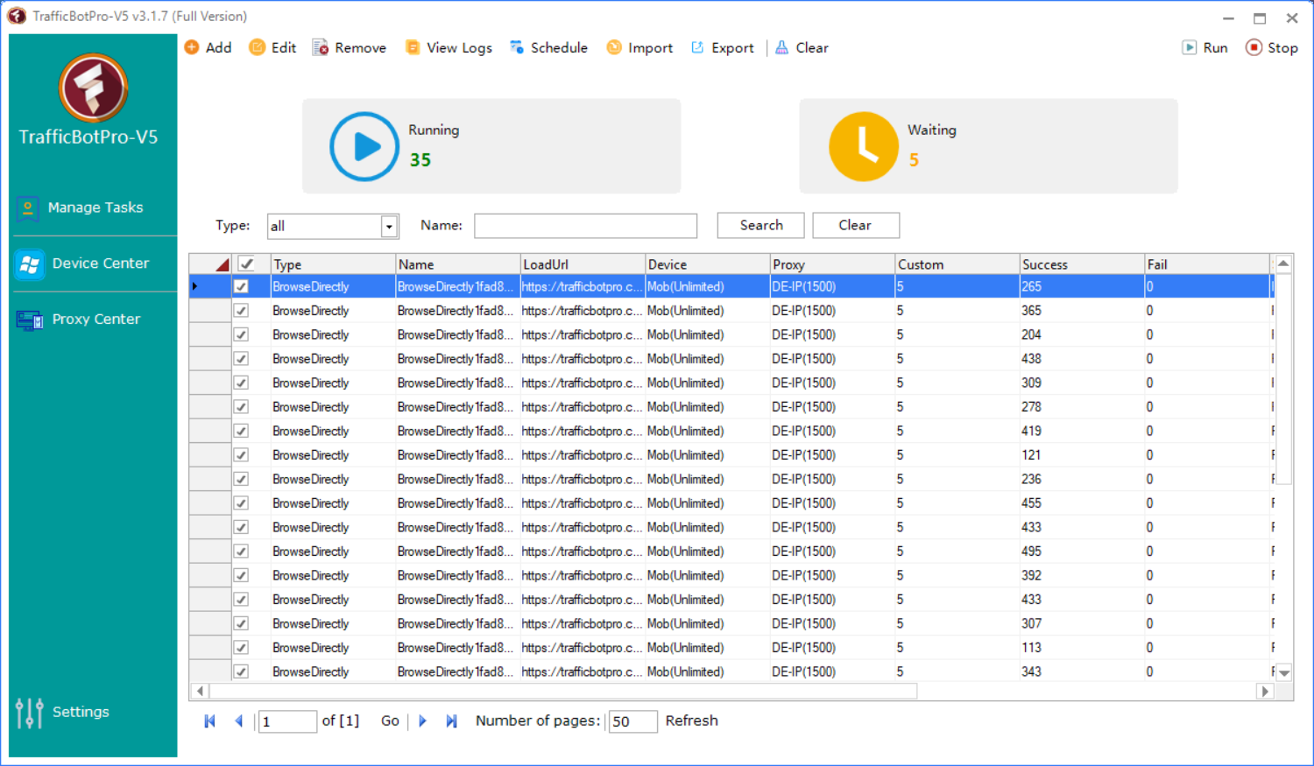Go to first page arrow
Screen dimensions: 1314x766
209,720
